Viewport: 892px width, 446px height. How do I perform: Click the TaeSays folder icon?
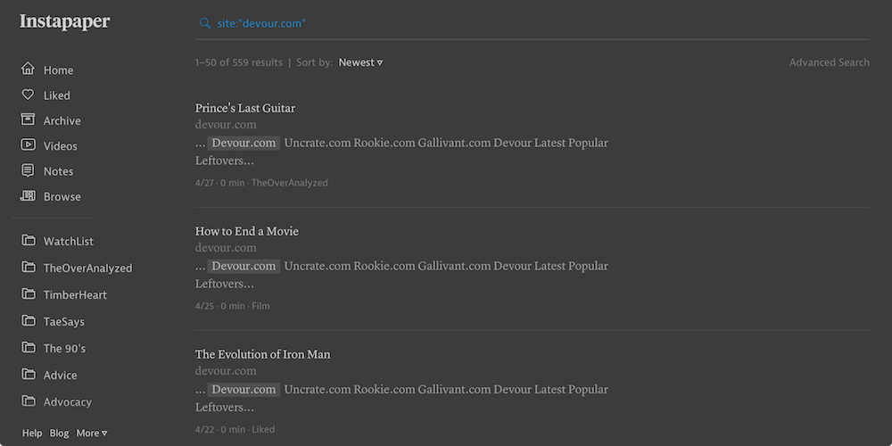(x=29, y=320)
